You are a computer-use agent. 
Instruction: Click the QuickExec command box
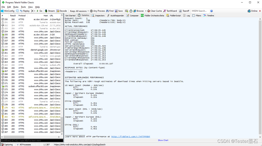(32, 140)
